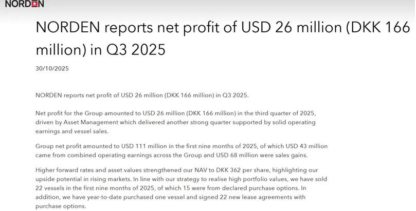This screenshot has width=416, height=211.
Task: Click the "DKK 362 per share" text
Action: click(x=231, y=169)
